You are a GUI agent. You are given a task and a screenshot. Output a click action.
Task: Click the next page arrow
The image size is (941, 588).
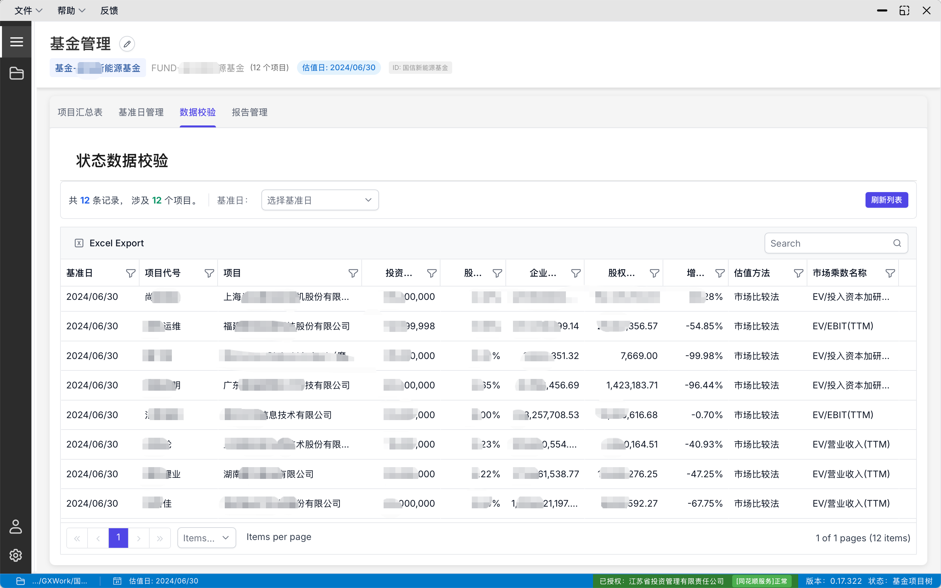pos(139,538)
